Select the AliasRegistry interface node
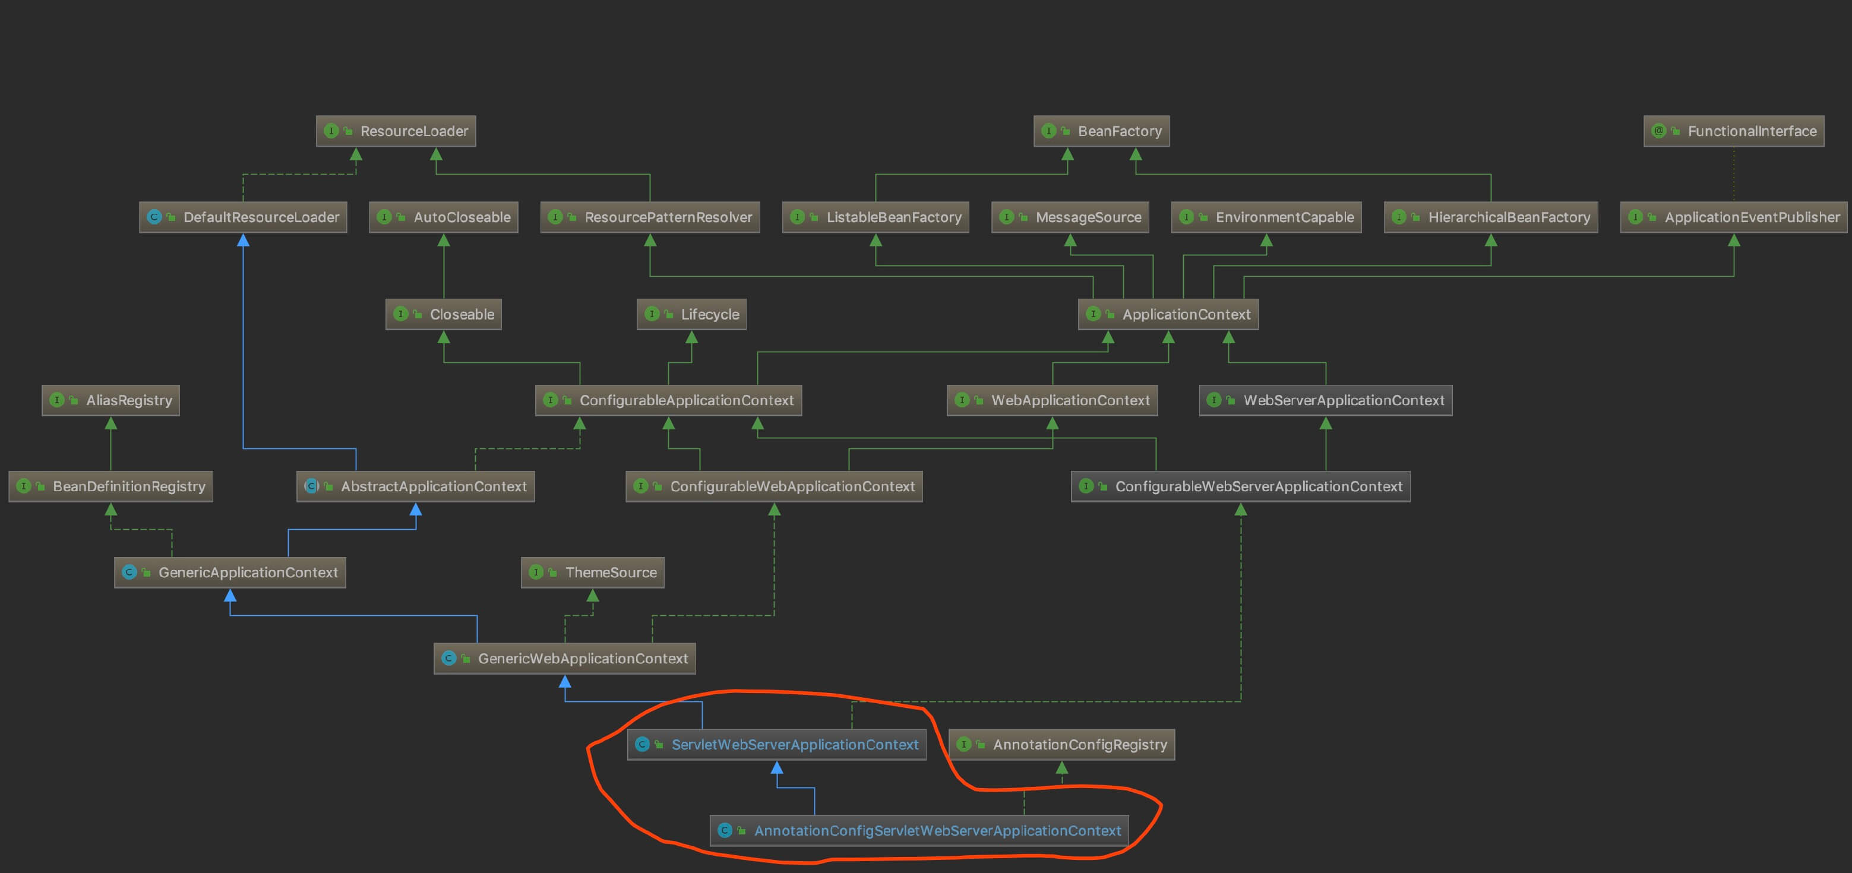This screenshot has height=873, width=1852. pos(129,400)
